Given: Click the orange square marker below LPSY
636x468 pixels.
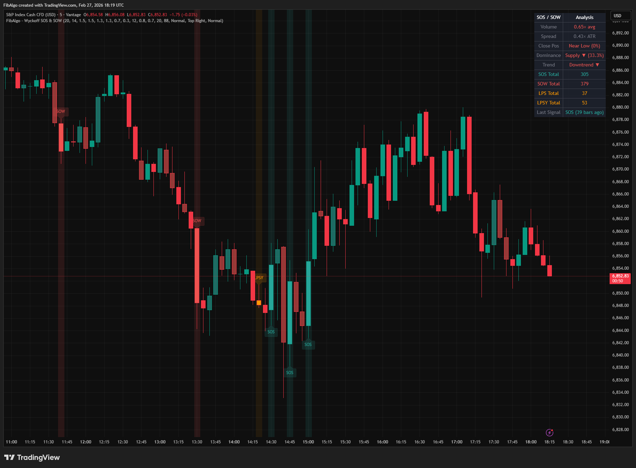Looking at the screenshot, I should [x=259, y=303].
